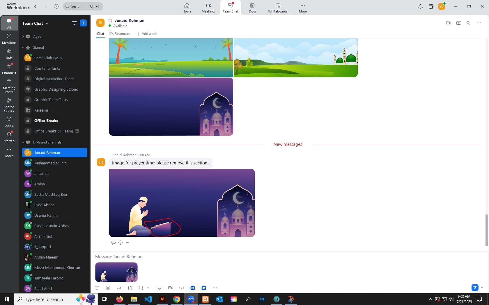Select All in the left sidebar
Viewport: 489px width, 305px height.
(9, 23)
